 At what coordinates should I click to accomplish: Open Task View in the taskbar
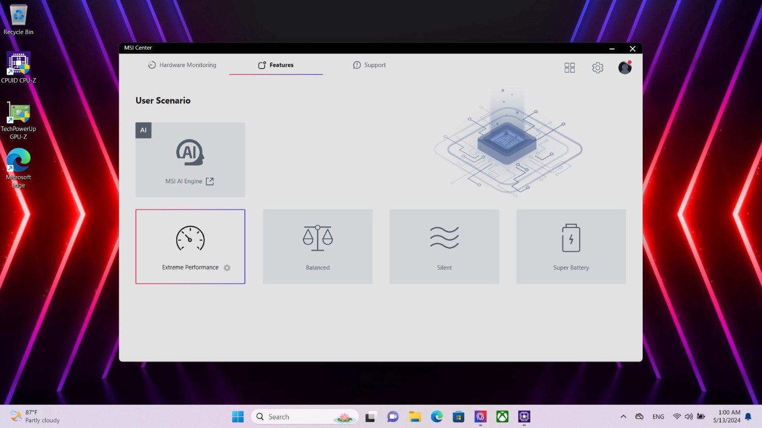pyautogui.click(x=370, y=417)
